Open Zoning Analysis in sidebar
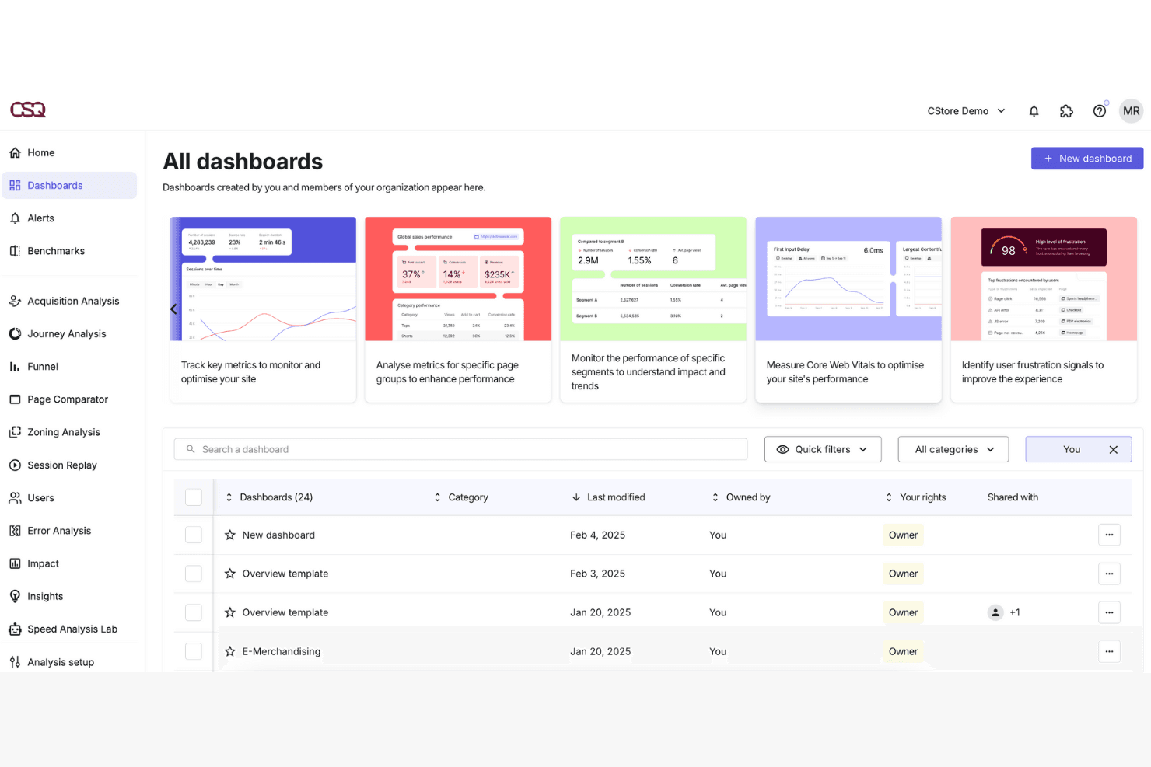1151x767 pixels. click(x=69, y=432)
